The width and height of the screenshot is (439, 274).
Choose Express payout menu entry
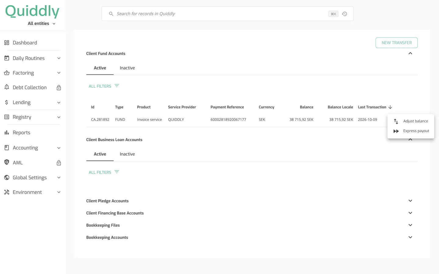pos(411,131)
